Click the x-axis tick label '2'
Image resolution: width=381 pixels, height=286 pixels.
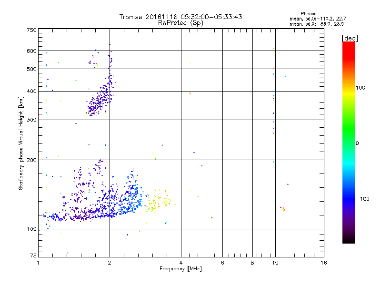pyautogui.click(x=110, y=263)
